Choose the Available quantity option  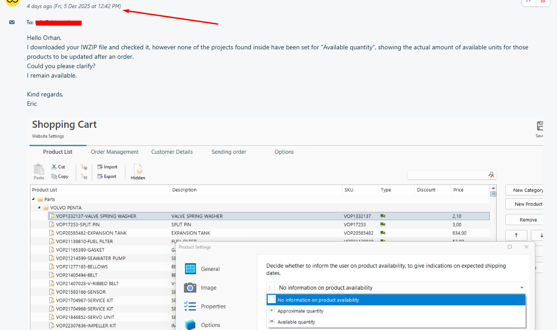[x=296, y=322]
